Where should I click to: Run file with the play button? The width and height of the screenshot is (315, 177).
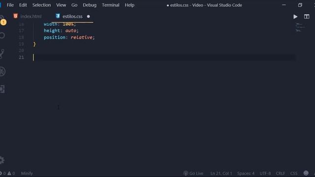295,17
